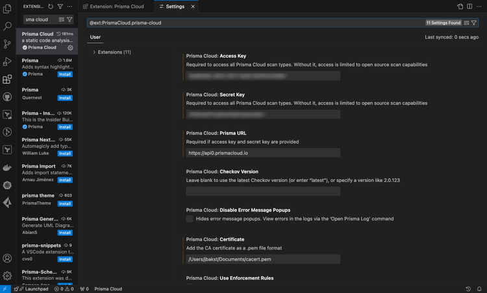This screenshot has width=487, height=293.
Task: Install the Prisma Insider extension
Action: tap(65, 127)
